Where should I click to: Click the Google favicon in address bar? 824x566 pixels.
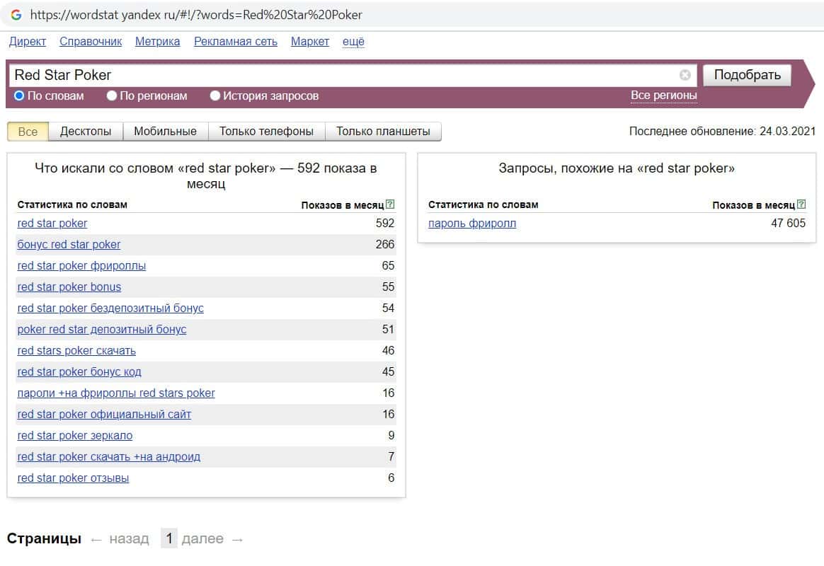tap(16, 15)
